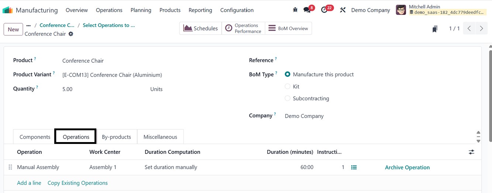
Task: Choose the Subcontracting BoM type
Action: click(288, 99)
